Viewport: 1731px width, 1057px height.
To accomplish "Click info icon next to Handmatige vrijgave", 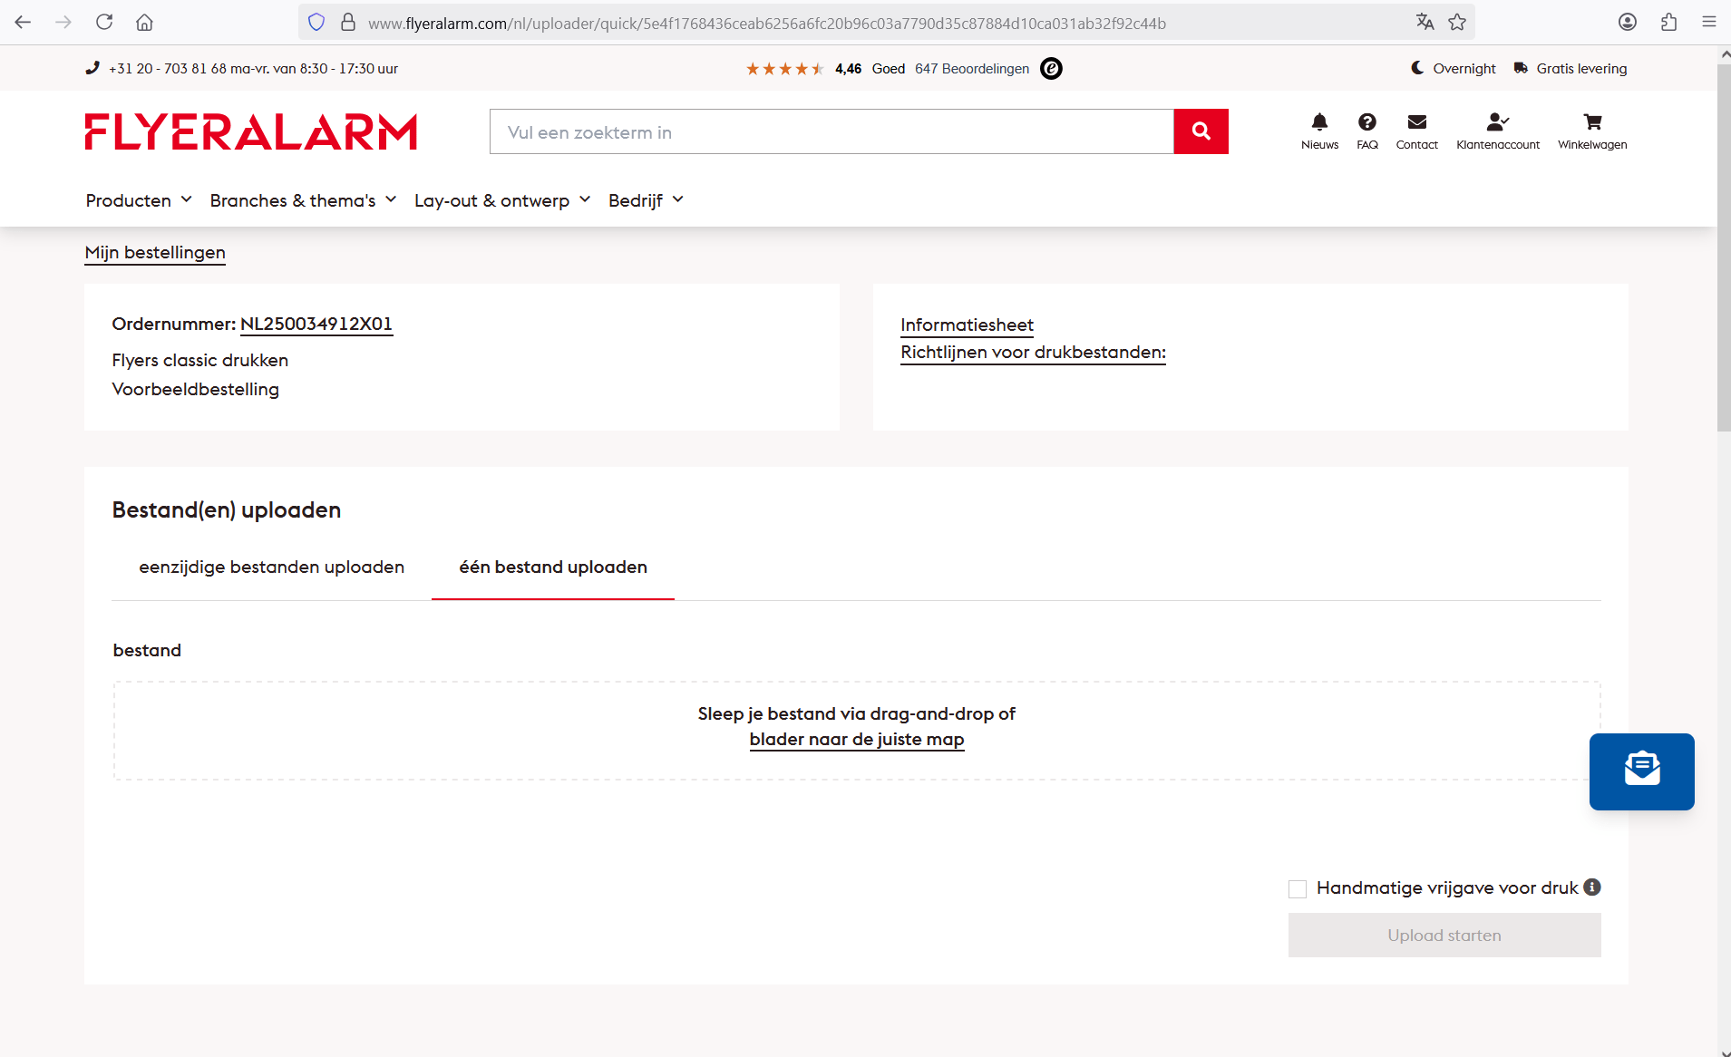I will [x=1591, y=887].
